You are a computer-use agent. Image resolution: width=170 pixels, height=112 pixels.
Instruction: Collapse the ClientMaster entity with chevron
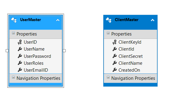click(x=153, y=20)
